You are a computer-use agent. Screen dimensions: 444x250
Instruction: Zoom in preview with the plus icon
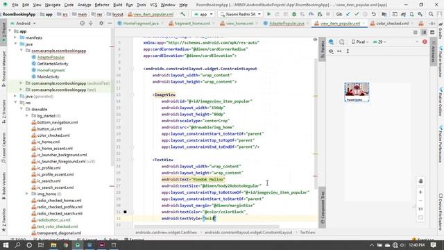[x=420, y=192]
